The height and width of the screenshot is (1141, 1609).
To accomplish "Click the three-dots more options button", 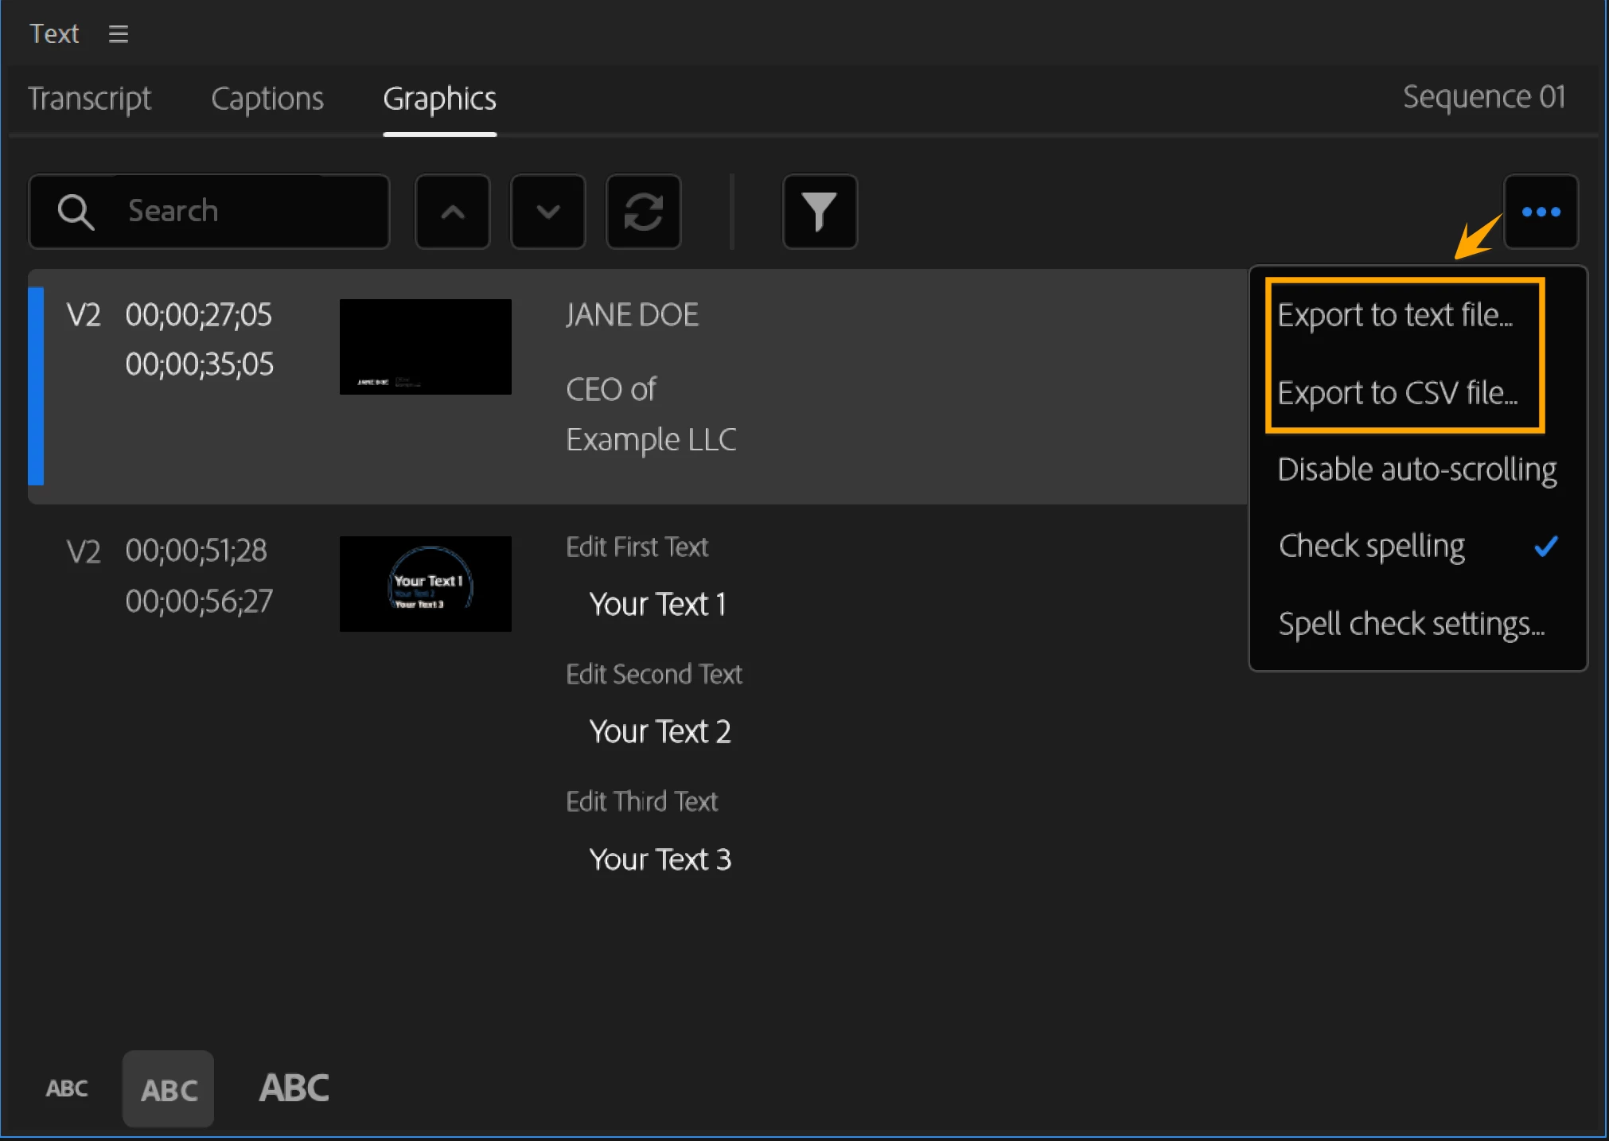I will [1540, 212].
